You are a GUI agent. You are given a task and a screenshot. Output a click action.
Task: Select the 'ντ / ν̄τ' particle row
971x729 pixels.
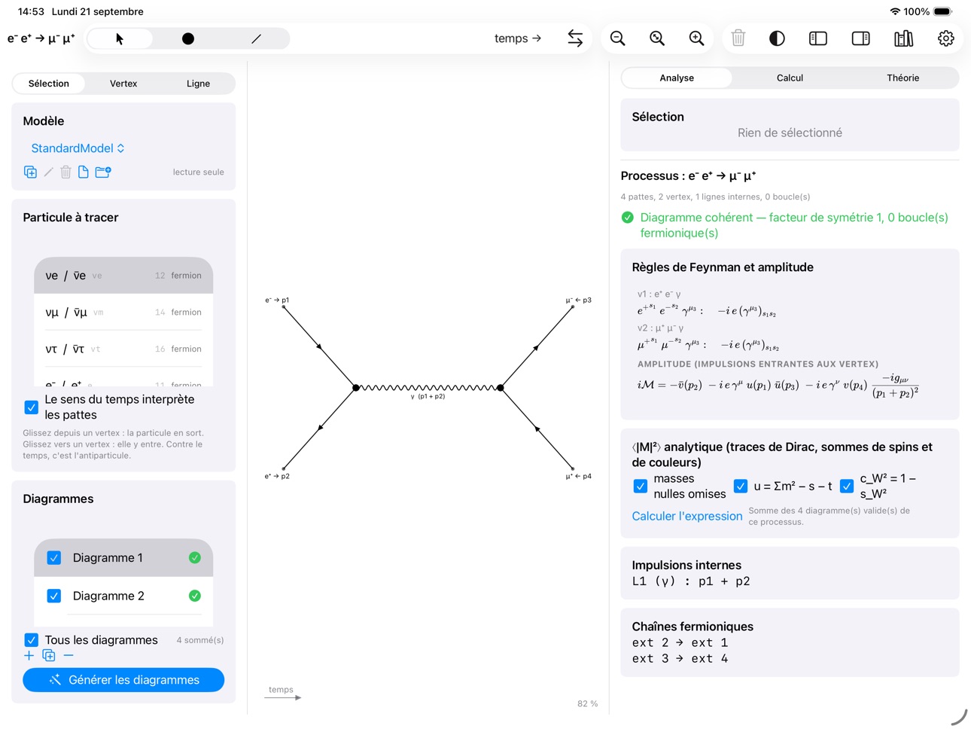[x=123, y=349]
